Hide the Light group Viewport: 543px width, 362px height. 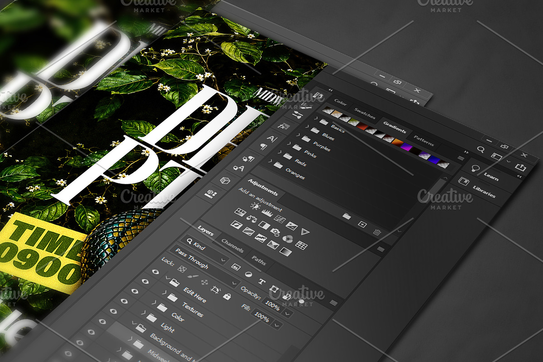coord(124,301)
